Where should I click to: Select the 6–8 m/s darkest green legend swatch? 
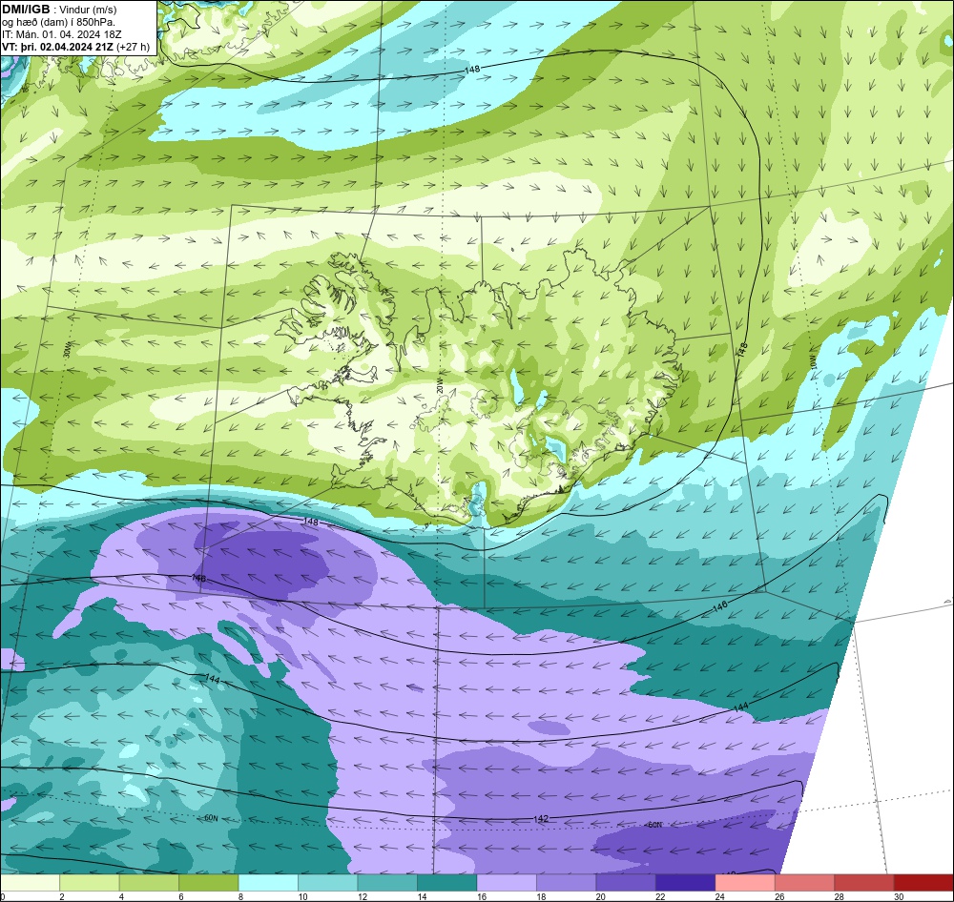(x=209, y=883)
